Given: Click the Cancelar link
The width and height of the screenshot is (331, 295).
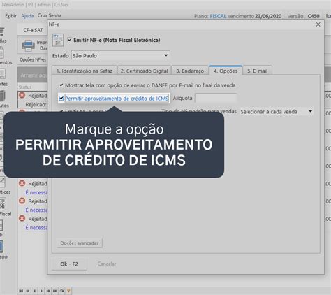Looking at the screenshot, I should click(107, 264).
